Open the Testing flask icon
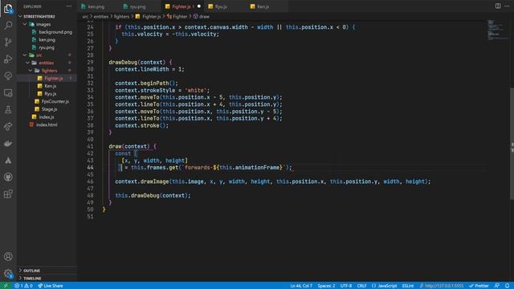Screen dimensions: 514x289 click(8, 110)
